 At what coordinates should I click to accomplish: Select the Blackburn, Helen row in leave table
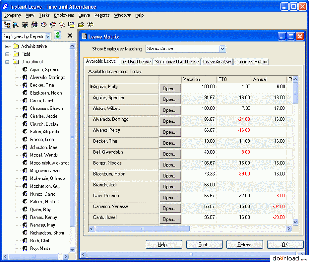190,176
